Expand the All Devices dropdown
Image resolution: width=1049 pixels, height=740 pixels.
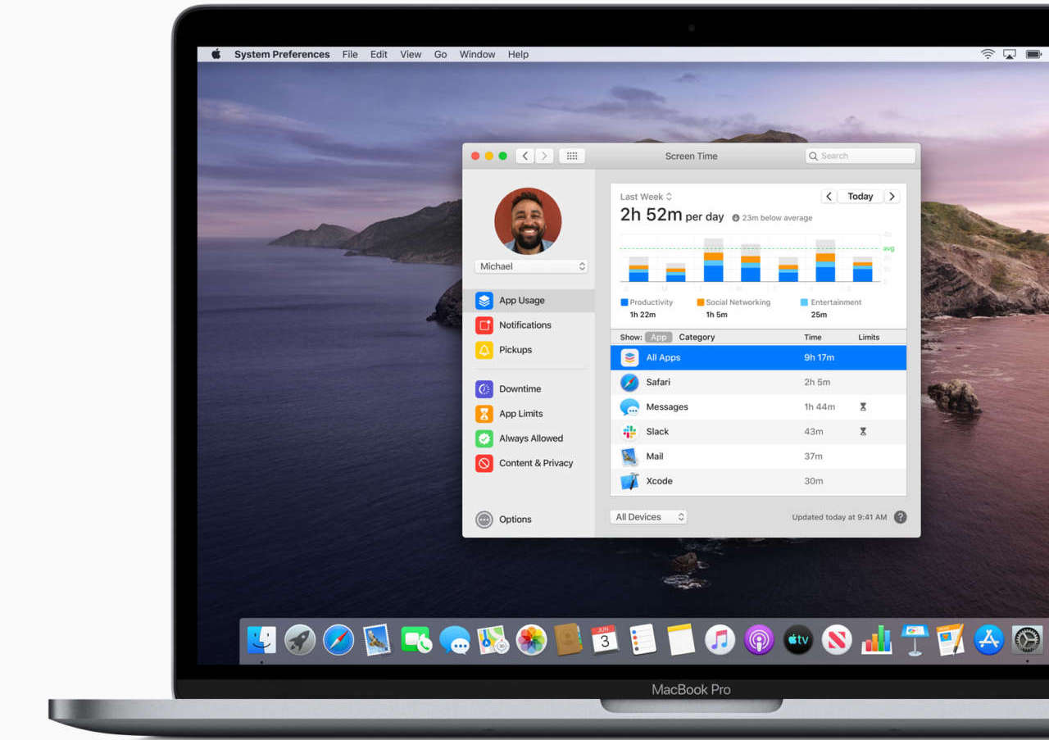click(648, 517)
